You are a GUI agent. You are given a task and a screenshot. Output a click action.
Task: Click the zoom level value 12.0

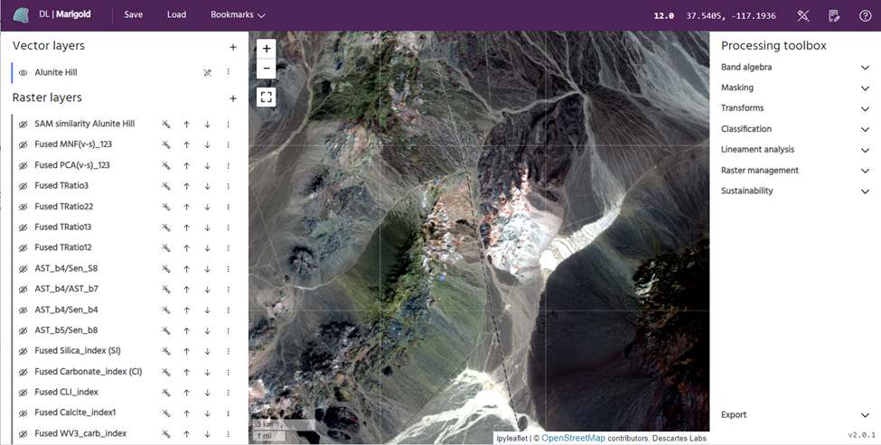click(x=663, y=15)
